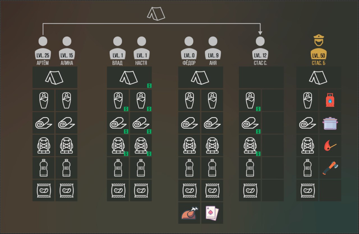
Task: Click the LVL. 50 gold badge
Action: pos(318,55)
